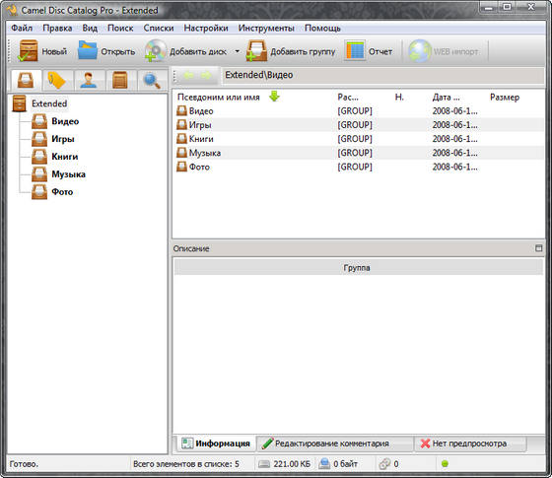Image resolution: width=552 pixels, height=478 pixels.
Task: Open the Поиск menu
Action: pos(120,29)
